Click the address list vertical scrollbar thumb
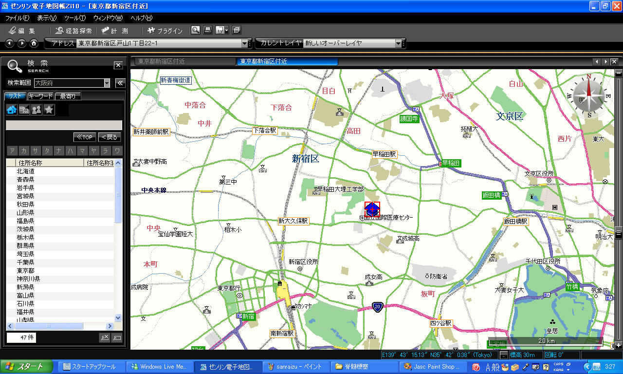623x374 pixels. [x=118, y=195]
